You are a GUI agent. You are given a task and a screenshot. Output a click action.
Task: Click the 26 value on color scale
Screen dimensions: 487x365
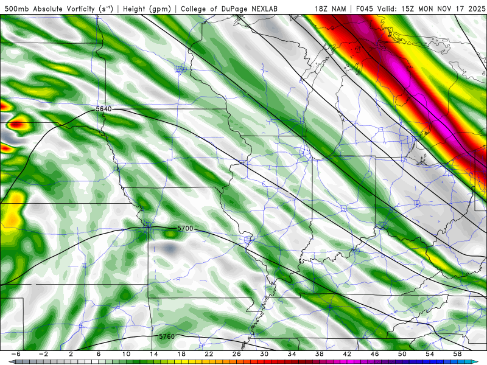237,354
